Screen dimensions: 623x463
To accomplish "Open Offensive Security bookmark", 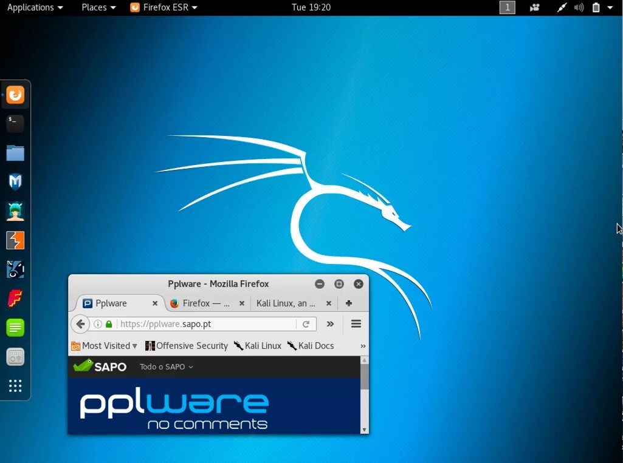I will pyautogui.click(x=187, y=345).
